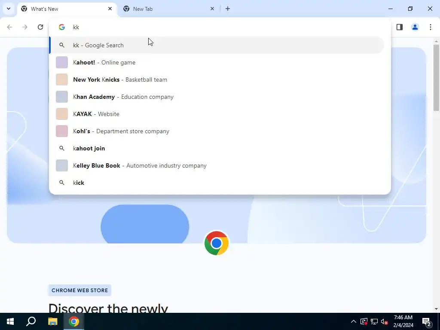Click the scrollbar up arrow
The height and width of the screenshot is (330, 440).
pos(436,42)
